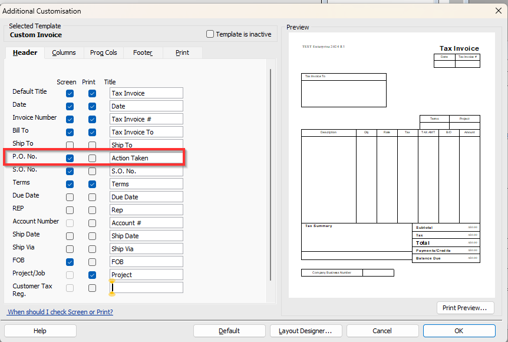The width and height of the screenshot is (508, 342).
Task: Enable Print checkbox for Ship Date
Action: click(93, 236)
